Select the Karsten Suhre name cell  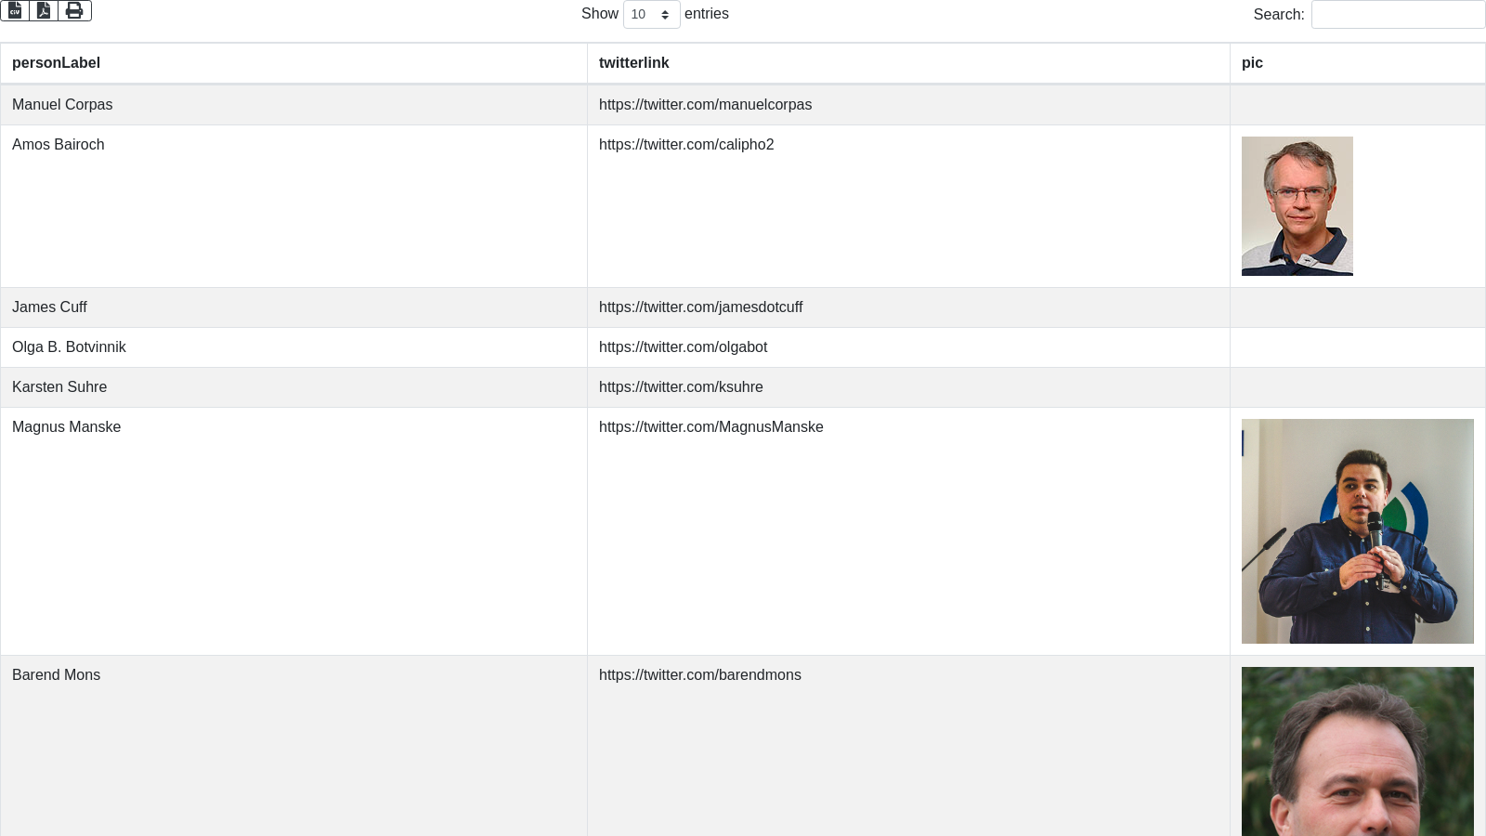pos(59,387)
